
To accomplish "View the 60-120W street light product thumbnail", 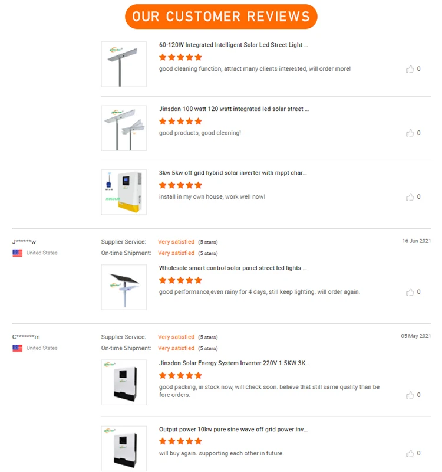I will pyautogui.click(x=124, y=64).
